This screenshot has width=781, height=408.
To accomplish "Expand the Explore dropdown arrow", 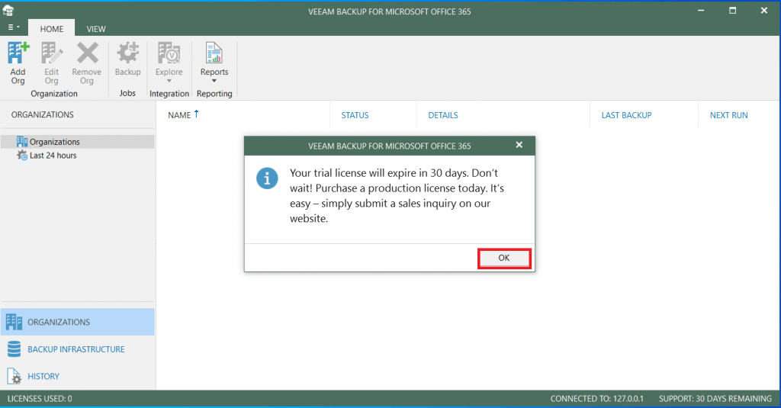I will [169, 81].
